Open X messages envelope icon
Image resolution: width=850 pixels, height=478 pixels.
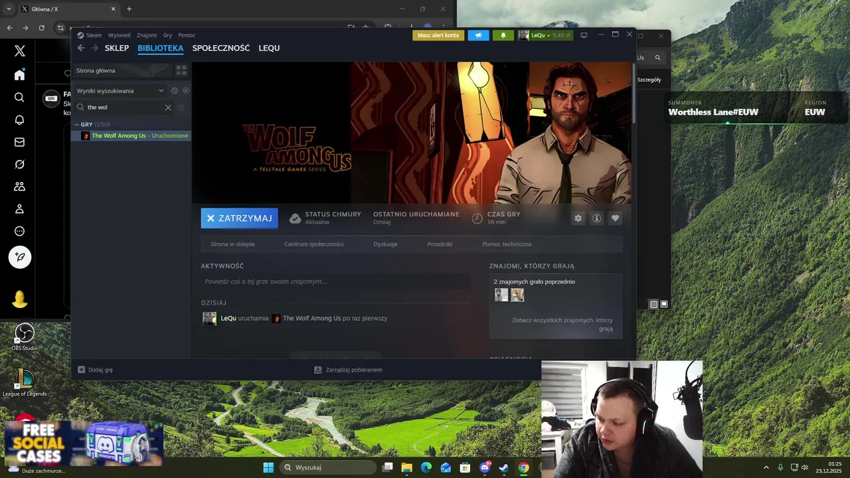(19, 142)
